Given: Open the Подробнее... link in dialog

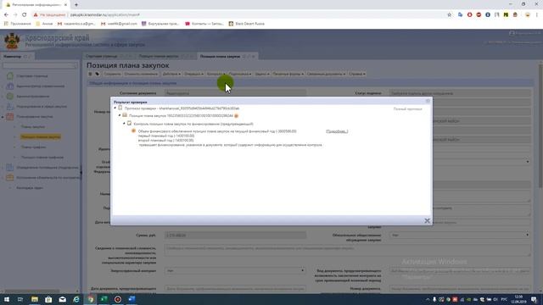Looking at the screenshot, I should (x=337, y=131).
